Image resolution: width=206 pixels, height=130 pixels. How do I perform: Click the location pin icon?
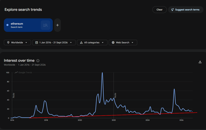pyautogui.click(x=8, y=43)
